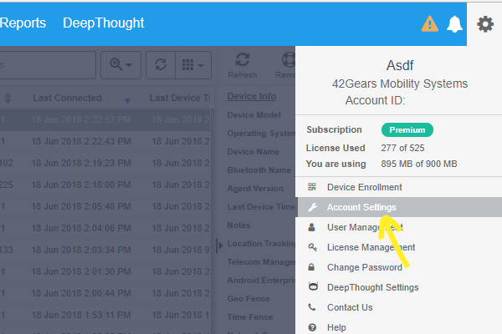Click the Bluetooth Name info label
This screenshot has height=334, width=502.
259,170
